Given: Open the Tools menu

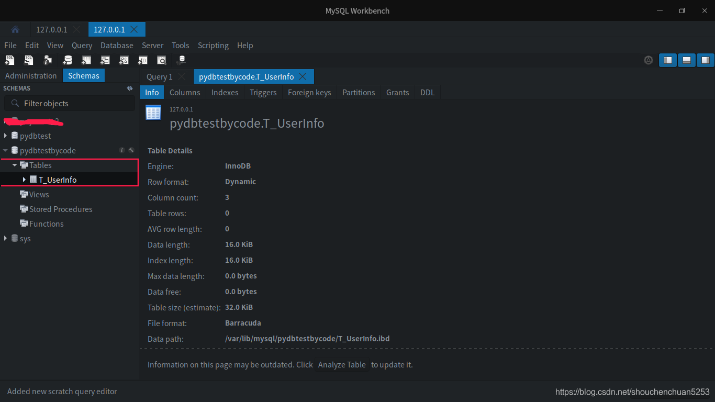Looking at the screenshot, I should click(181, 46).
